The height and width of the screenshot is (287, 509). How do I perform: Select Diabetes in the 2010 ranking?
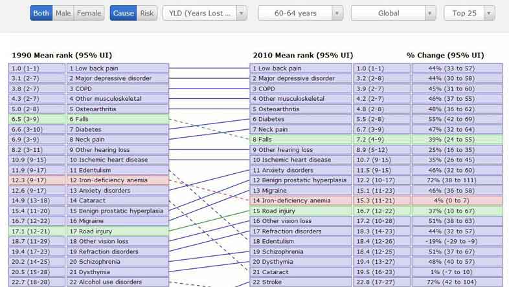pyautogui.click(x=301, y=120)
